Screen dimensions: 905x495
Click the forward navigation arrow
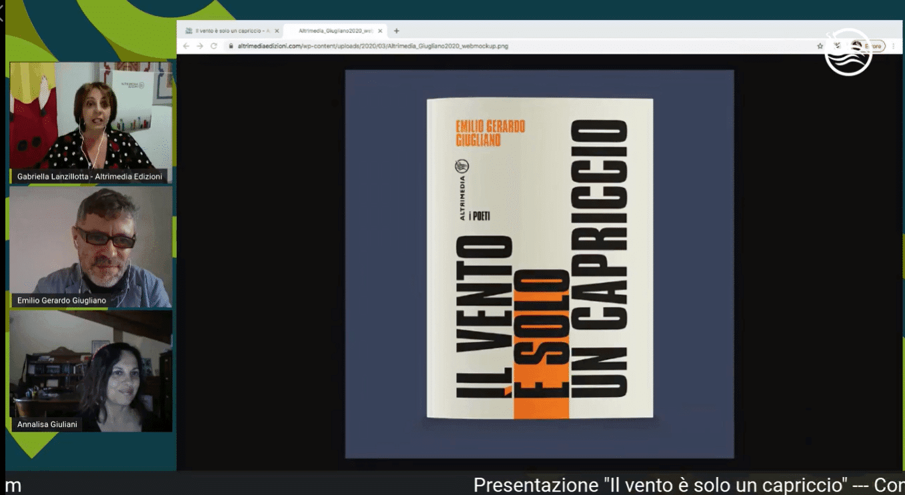[199, 47]
